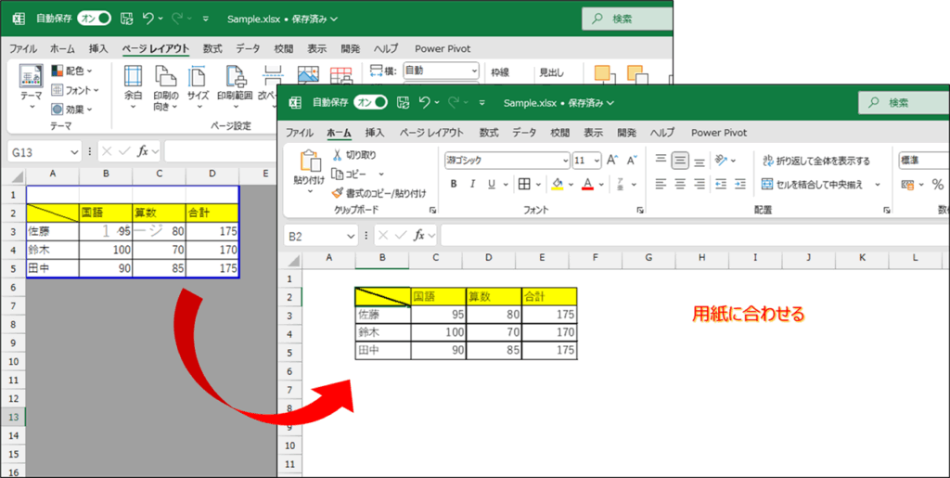The height and width of the screenshot is (478, 950).
Task: Open クリップボード group dialog launcher
Action: tap(432, 210)
